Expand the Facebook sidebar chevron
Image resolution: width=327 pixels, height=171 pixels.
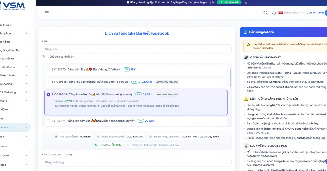[x=26, y=127]
